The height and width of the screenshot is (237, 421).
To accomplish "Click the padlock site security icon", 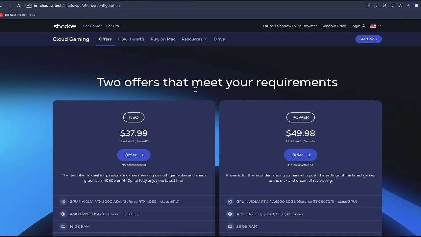I will pyautogui.click(x=36, y=6).
